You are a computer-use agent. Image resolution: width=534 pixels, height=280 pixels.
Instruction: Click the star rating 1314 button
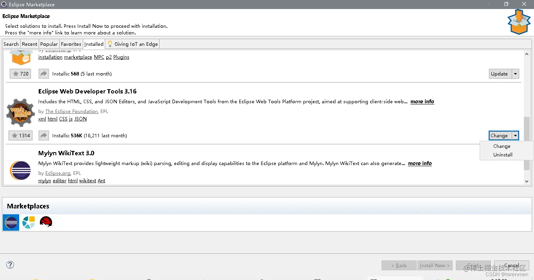tap(20, 136)
